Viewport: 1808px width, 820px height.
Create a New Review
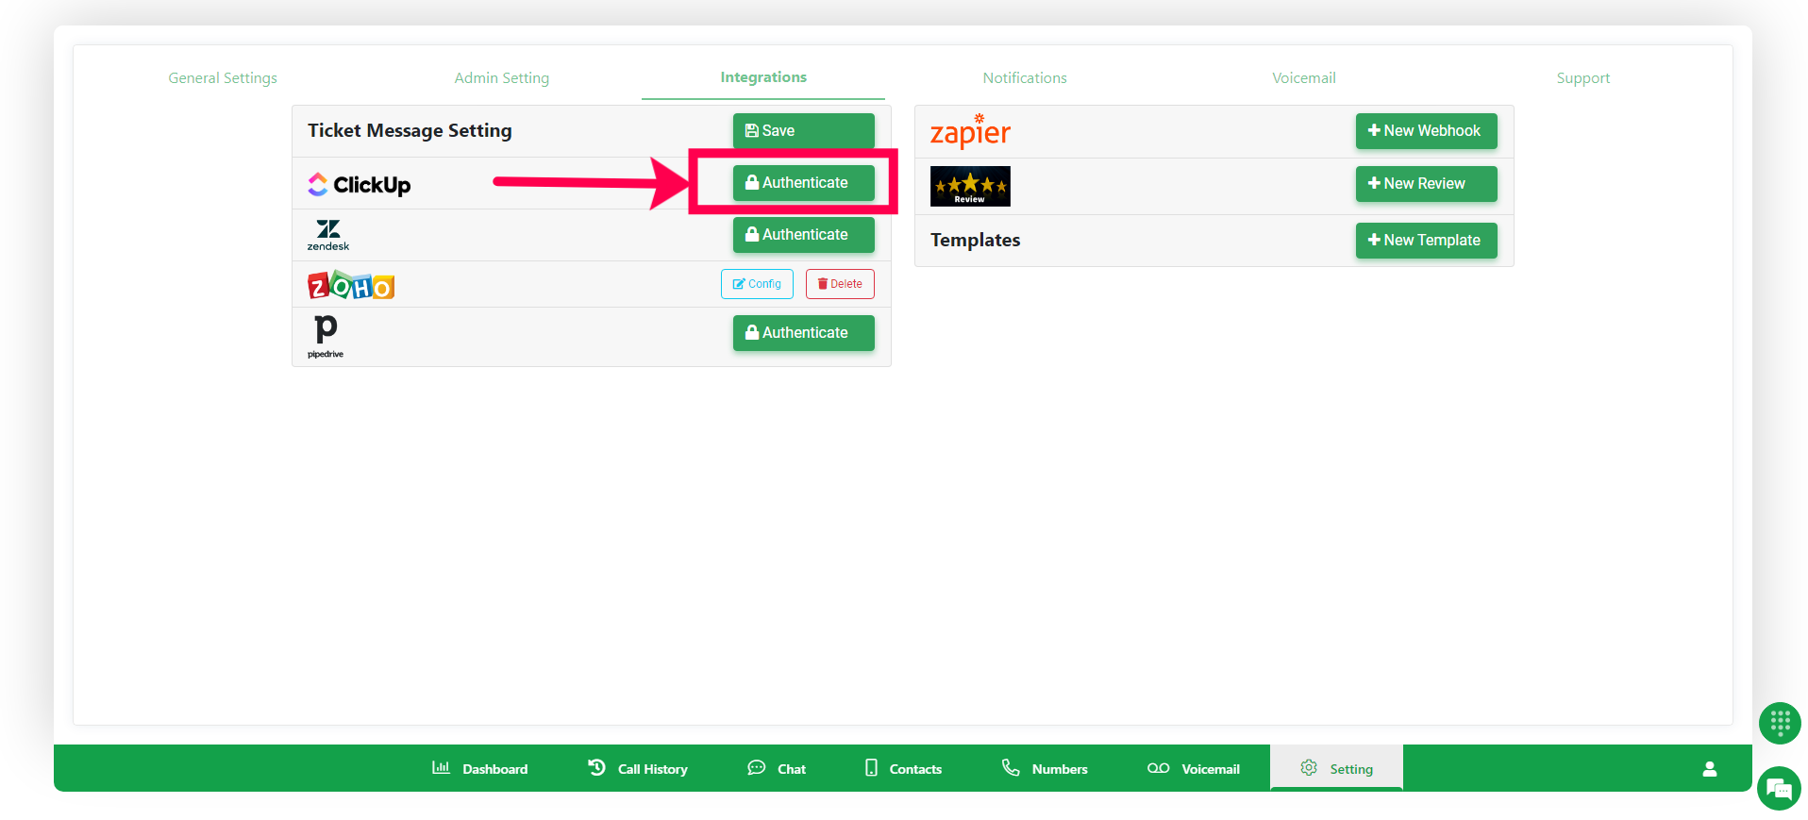(x=1426, y=184)
